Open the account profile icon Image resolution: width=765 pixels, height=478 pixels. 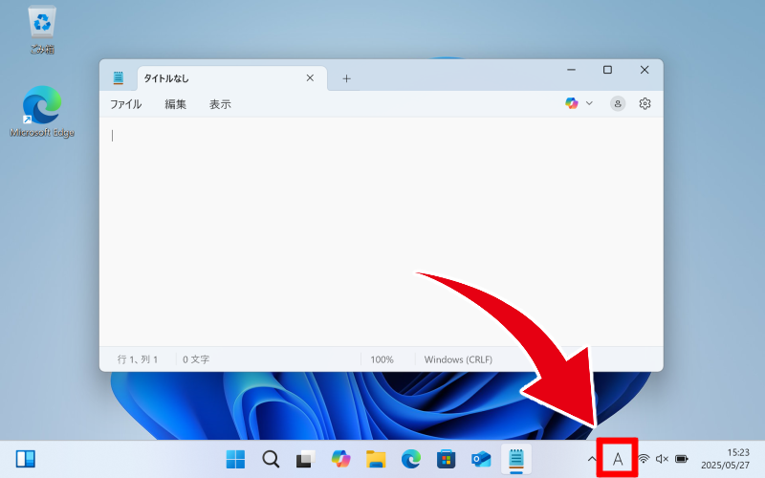click(x=618, y=103)
